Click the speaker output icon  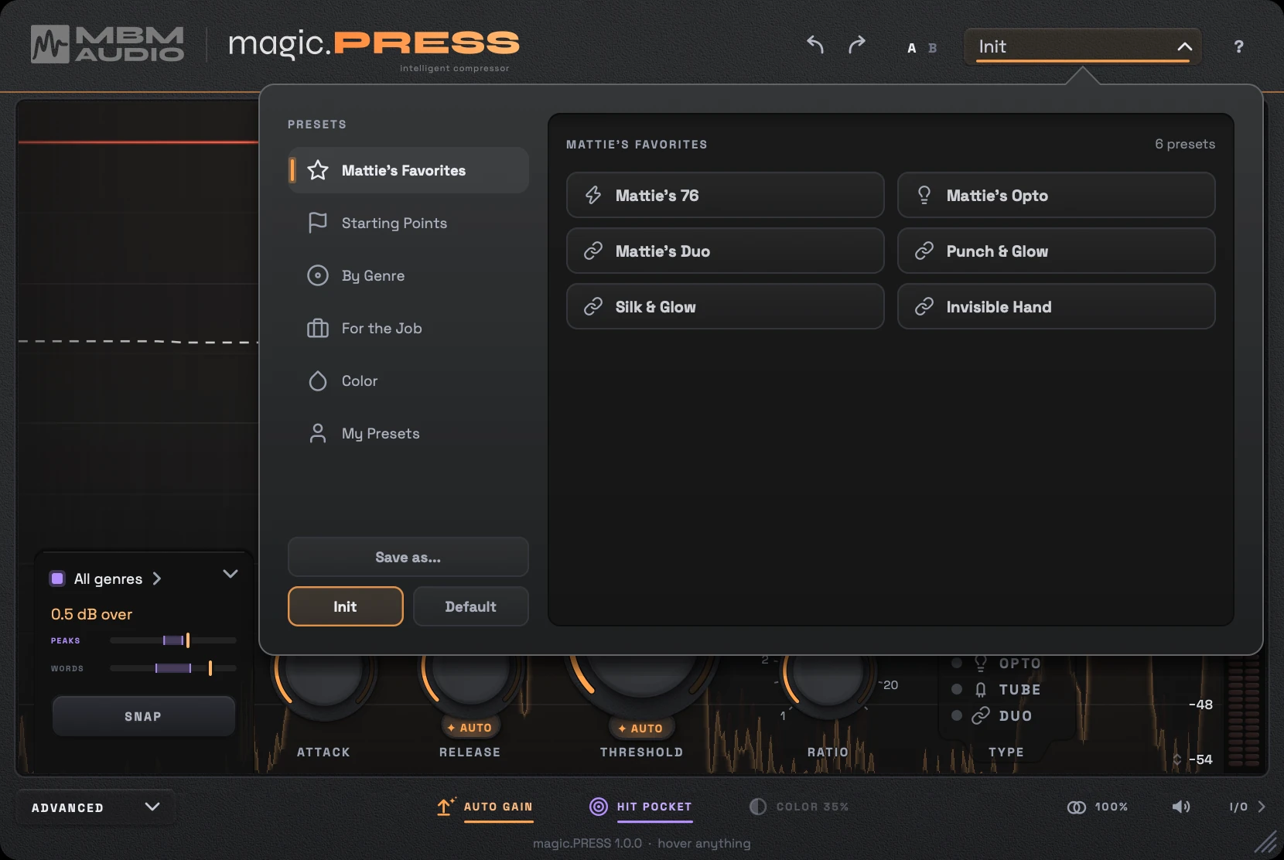point(1181,807)
